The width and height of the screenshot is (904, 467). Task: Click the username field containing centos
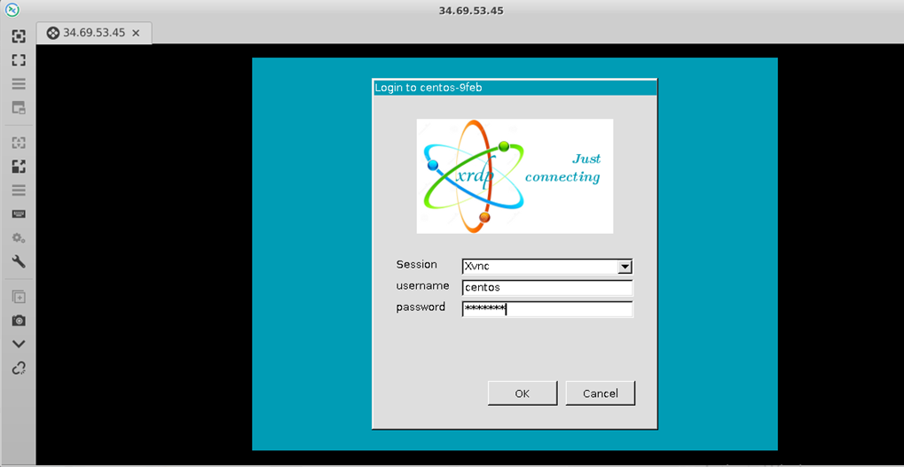[x=547, y=287]
